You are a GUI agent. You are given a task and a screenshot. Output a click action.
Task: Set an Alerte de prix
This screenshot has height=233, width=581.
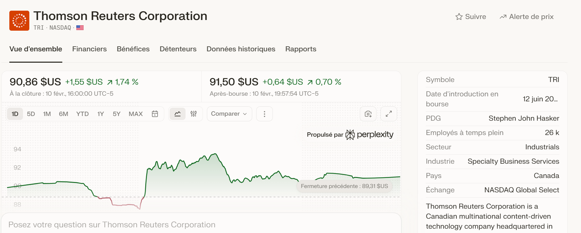(526, 17)
